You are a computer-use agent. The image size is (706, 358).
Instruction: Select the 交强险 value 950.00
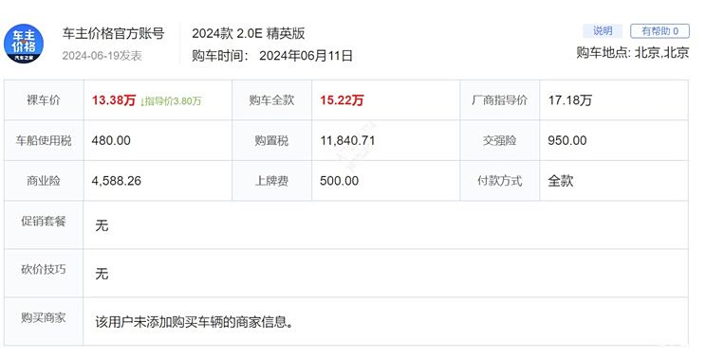coord(567,140)
